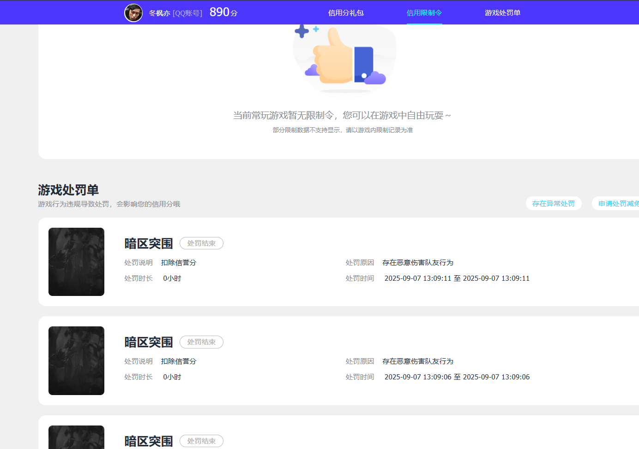Switch to the 信用分礼包 tab
The image size is (639, 449).
(345, 13)
